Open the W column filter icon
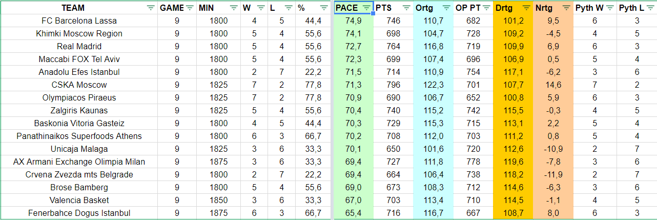This screenshot has width=657, height=220. (x=261, y=8)
